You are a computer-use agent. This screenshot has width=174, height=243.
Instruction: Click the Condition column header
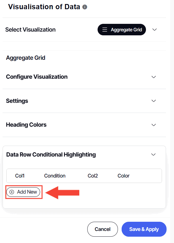tap(55, 176)
